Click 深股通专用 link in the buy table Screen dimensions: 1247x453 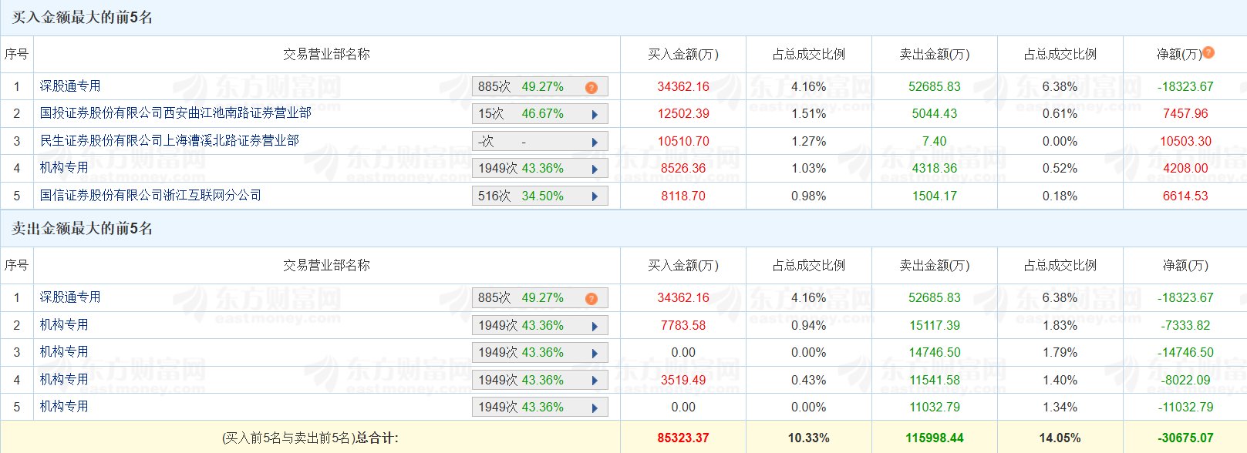[x=70, y=86]
